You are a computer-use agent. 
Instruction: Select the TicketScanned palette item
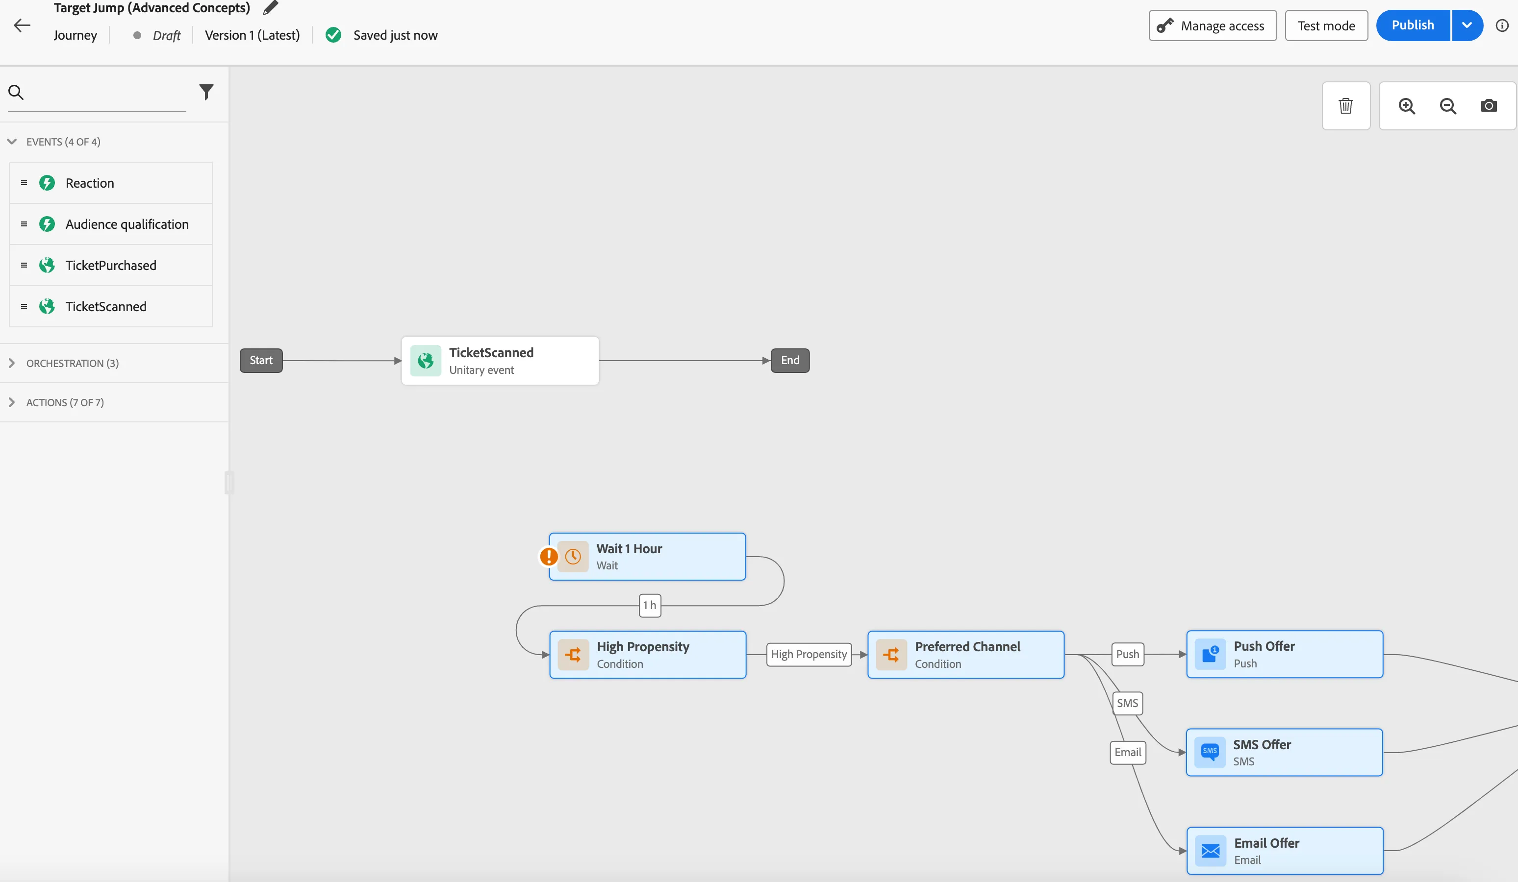(x=111, y=306)
